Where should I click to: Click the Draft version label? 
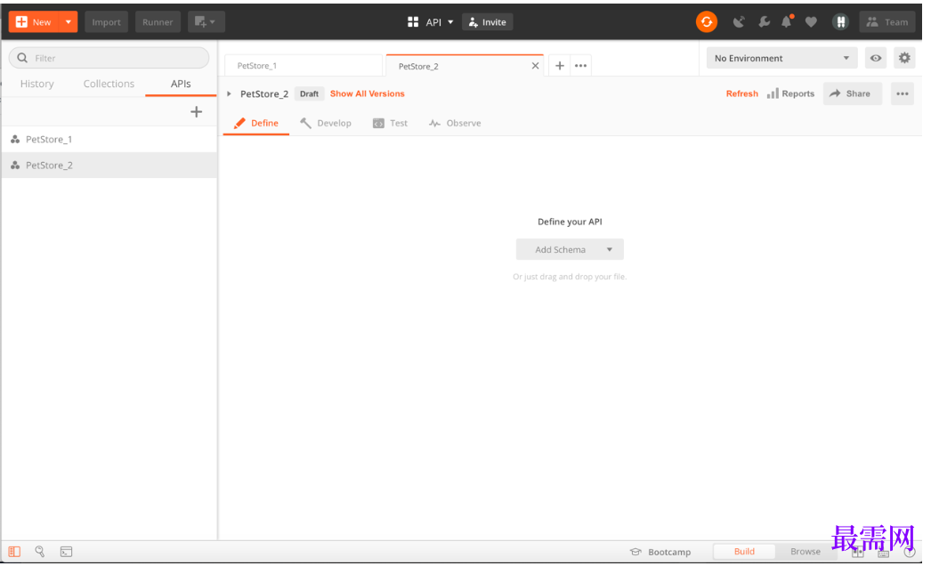(309, 93)
